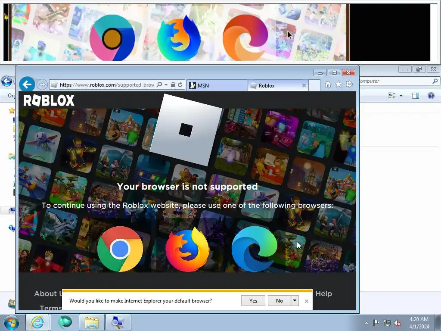
Task: Click the Google Chrome browser icon on the Roblox page
Action: (120, 249)
